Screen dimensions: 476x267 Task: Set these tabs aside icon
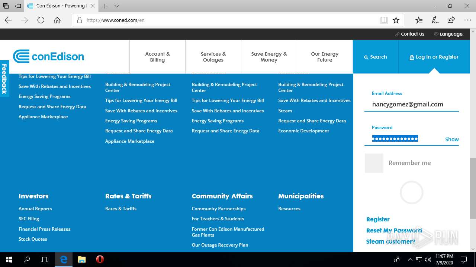tap(18, 6)
